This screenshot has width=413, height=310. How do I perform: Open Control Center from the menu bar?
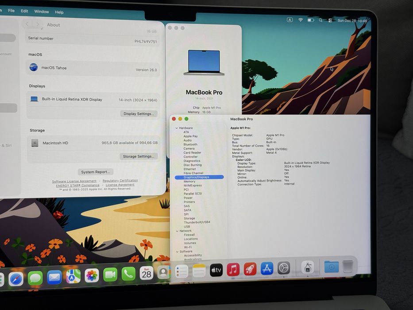(330, 20)
